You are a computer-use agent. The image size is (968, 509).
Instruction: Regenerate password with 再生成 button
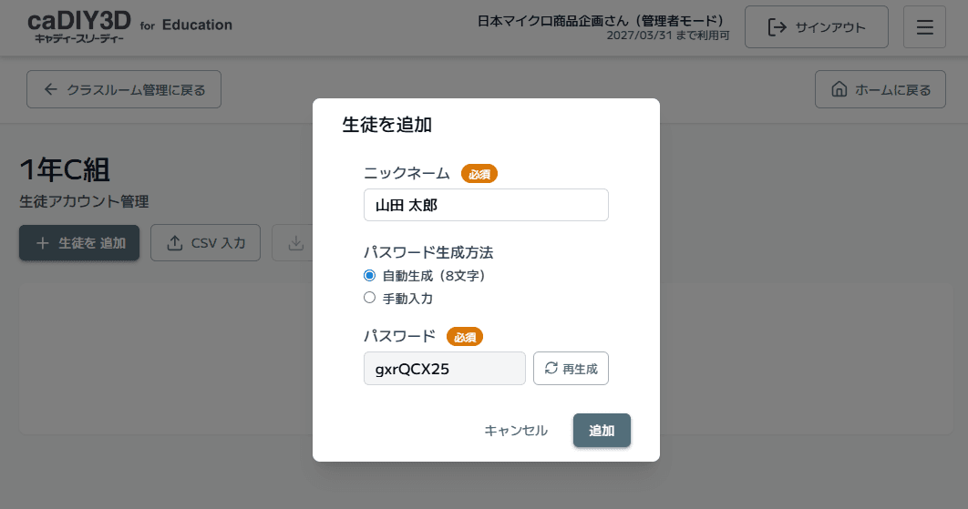[x=571, y=369]
